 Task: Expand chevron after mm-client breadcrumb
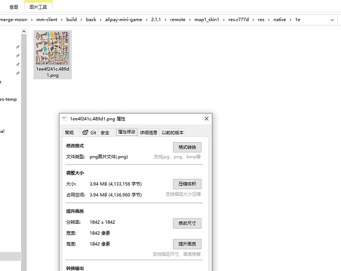coord(61,20)
